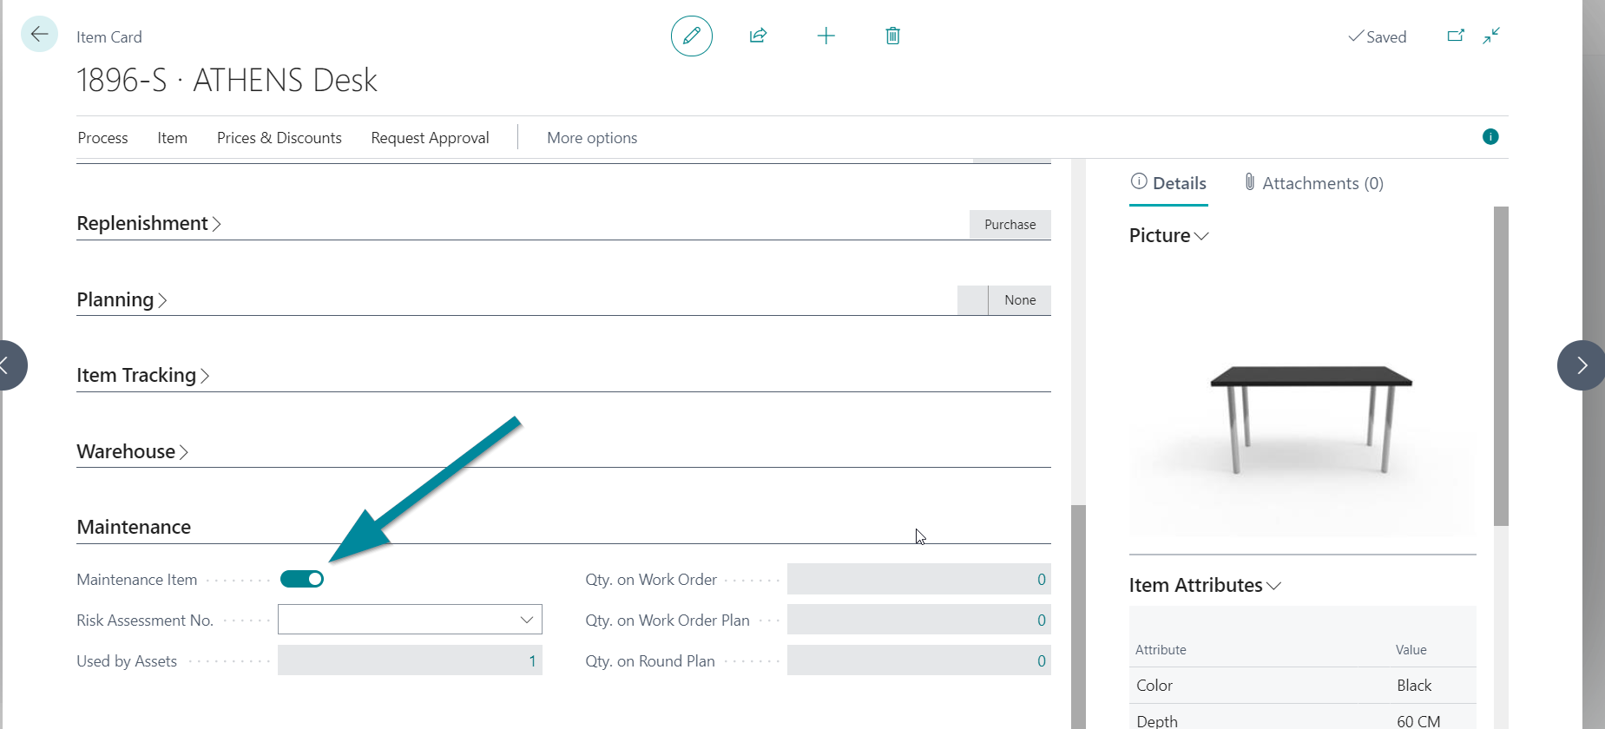Show More options
Screen dimensions: 1605x729
(592, 138)
